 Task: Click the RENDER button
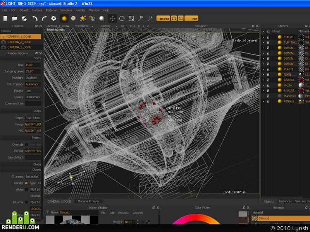click(163, 19)
